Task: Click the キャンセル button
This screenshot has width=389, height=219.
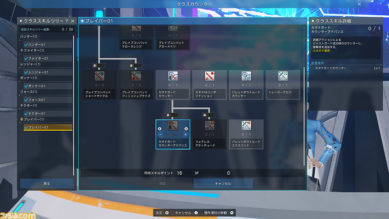Action: point(223,183)
